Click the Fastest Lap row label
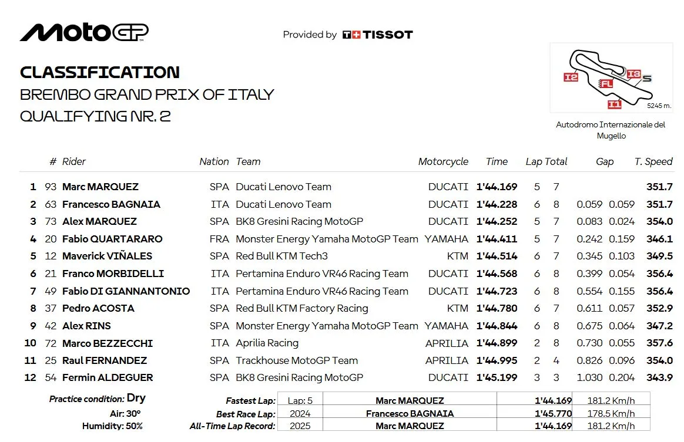 point(250,400)
